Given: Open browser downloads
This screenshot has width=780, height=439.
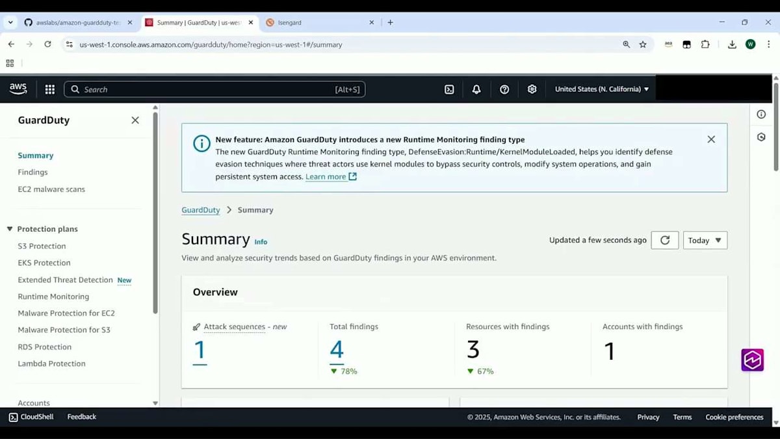Looking at the screenshot, I should point(732,44).
